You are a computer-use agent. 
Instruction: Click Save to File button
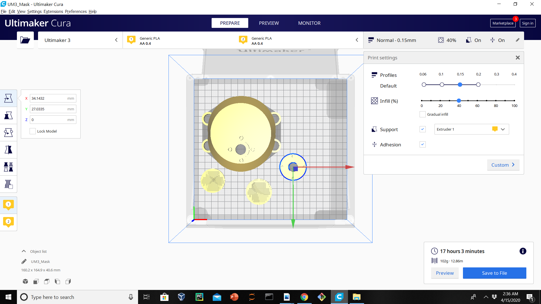coord(495,273)
